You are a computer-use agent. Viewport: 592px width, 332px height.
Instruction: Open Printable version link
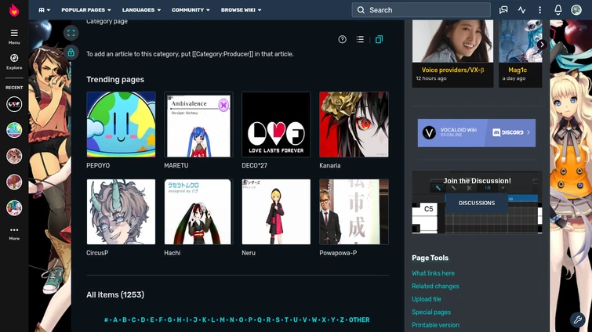pos(435,325)
